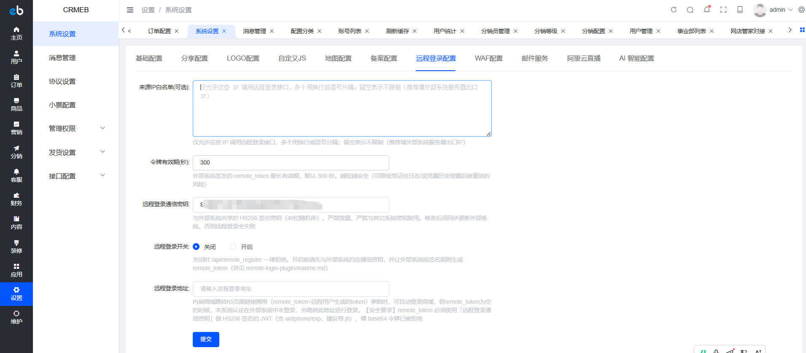806x353 pixels.
Task: Open the 财务 finance sidebar icon
Action: coord(16,199)
